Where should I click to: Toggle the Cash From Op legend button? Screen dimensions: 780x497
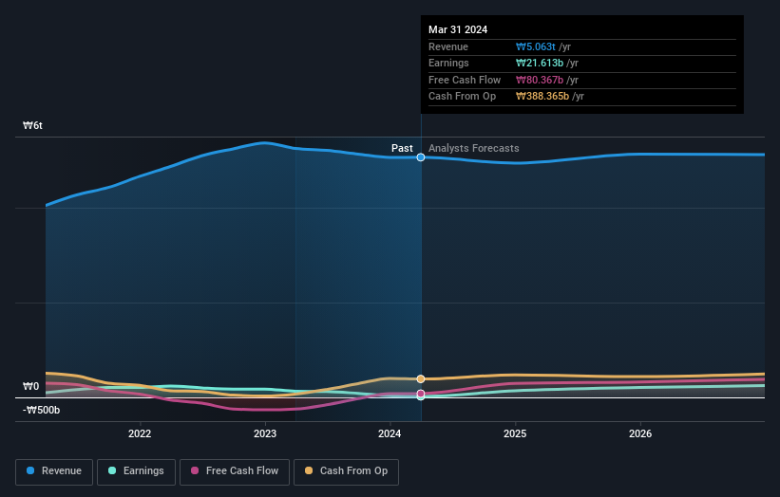(346, 471)
